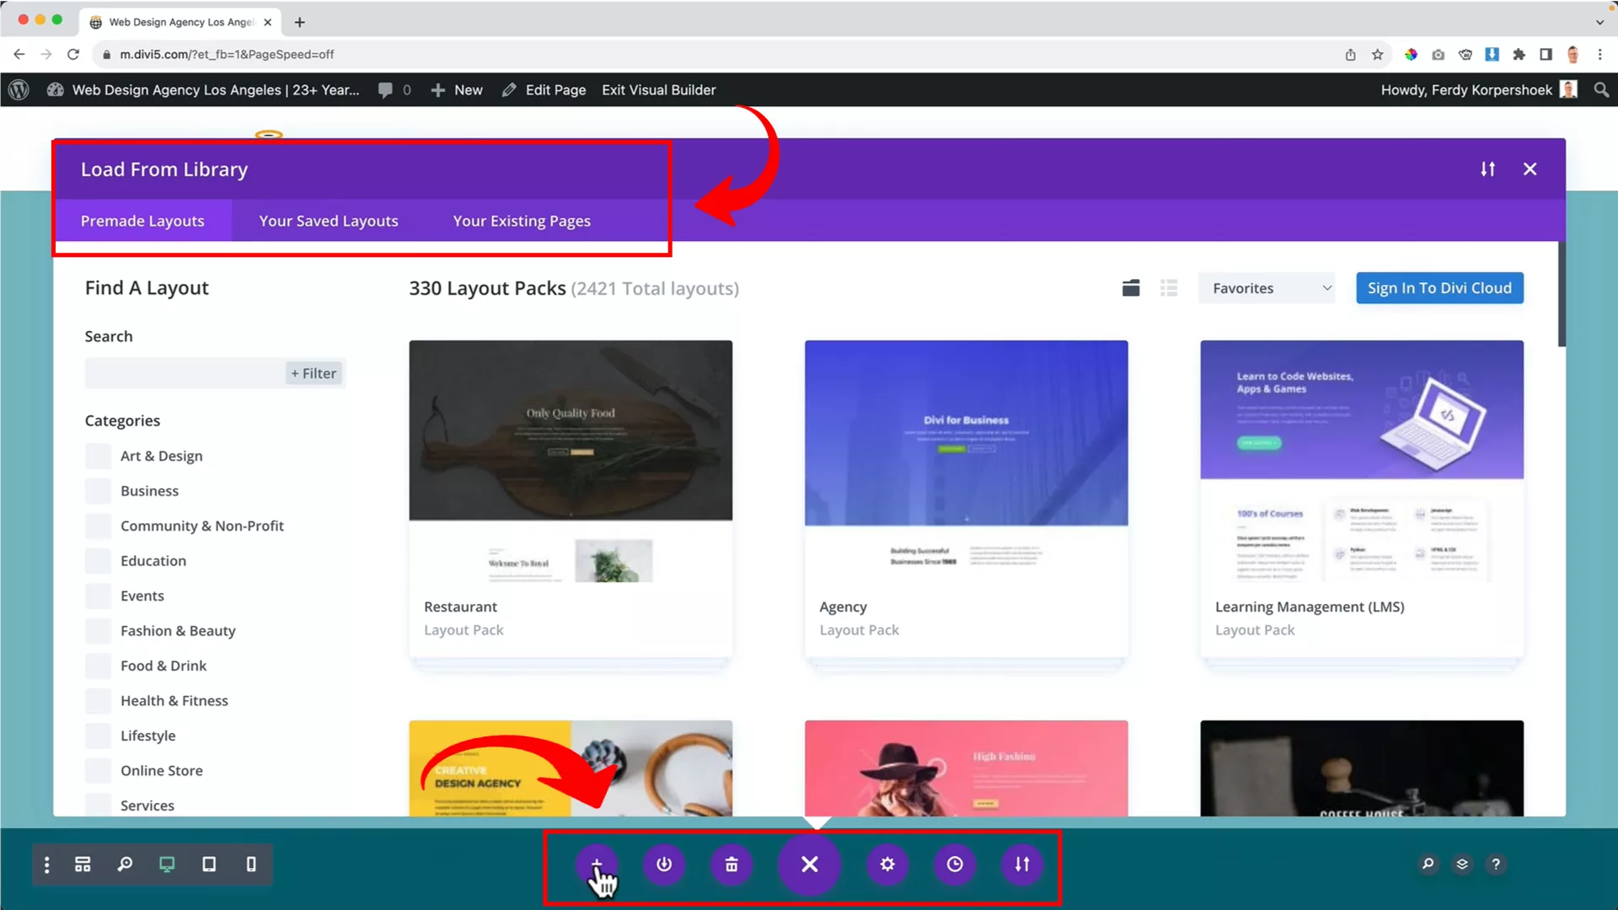Screen dimensions: 1618x910
Task: Open the Favorites dropdown
Action: coord(1267,288)
